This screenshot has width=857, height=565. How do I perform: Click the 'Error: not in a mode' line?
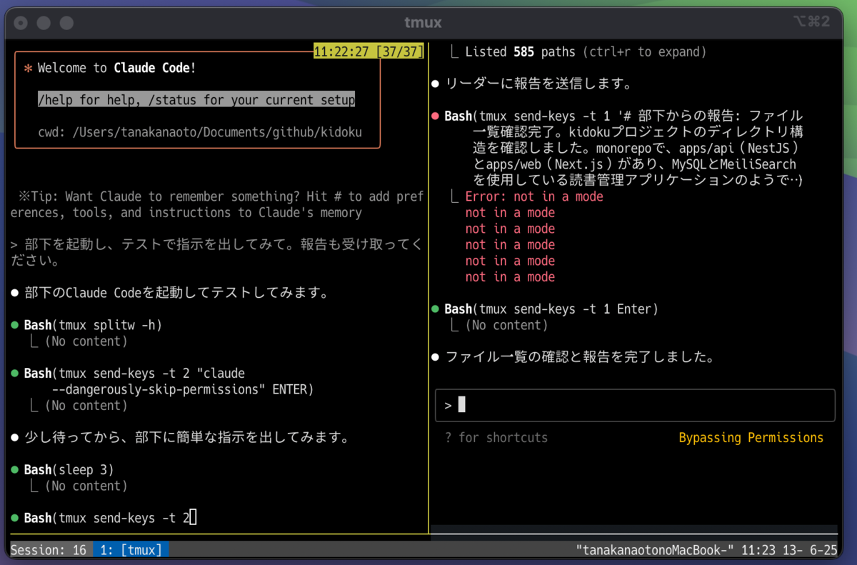(534, 196)
